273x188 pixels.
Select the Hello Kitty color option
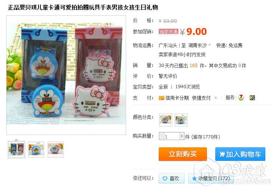(166, 120)
